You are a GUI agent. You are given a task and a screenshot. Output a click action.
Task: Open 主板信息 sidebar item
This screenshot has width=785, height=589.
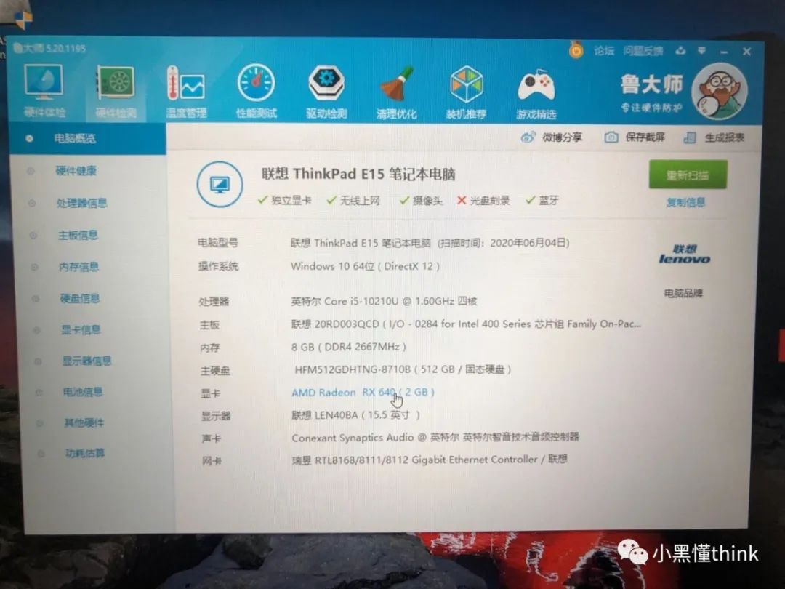[x=78, y=235]
